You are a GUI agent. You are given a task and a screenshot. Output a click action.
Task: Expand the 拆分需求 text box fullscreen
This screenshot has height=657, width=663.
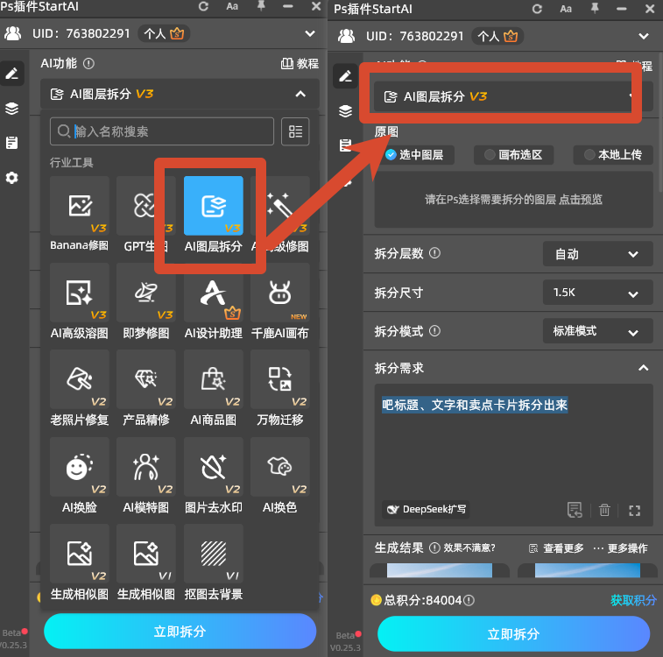pyautogui.click(x=634, y=511)
